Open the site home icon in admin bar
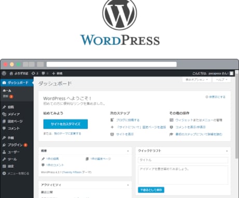Image resolution: width=239 pixels, height=198 pixels. click(x=11, y=73)
